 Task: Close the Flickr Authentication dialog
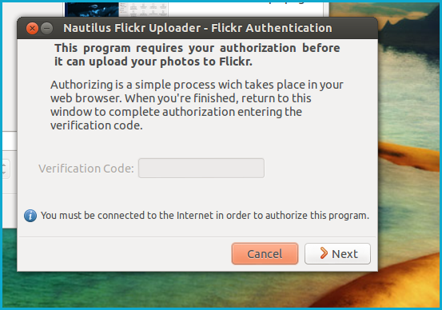click(32, 29)
